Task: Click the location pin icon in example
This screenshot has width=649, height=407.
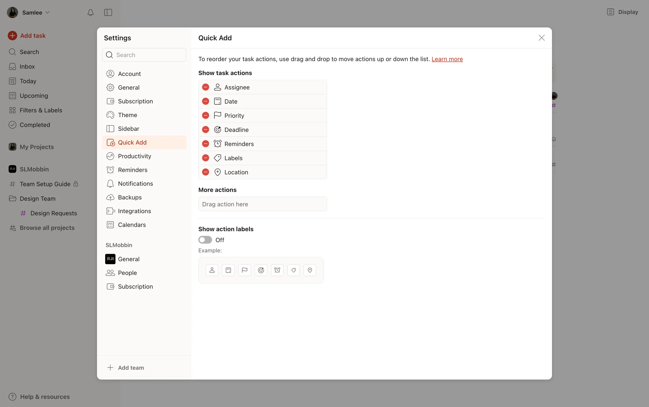Action: tap(310, 270)
